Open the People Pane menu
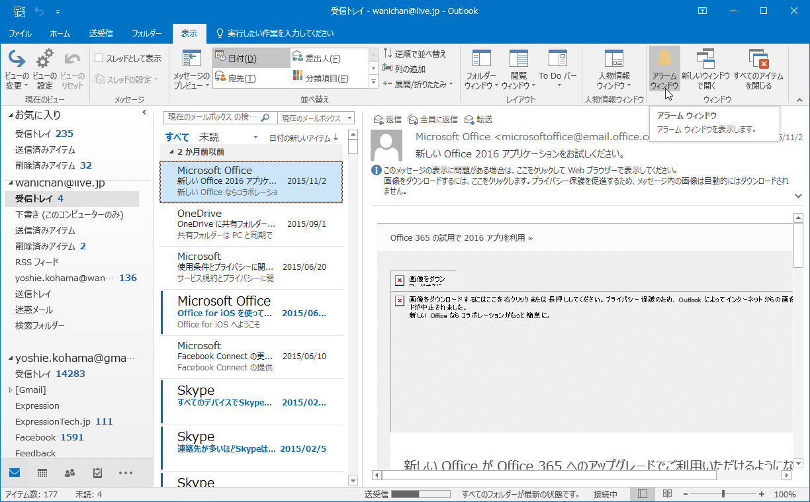Image resolution: width=810 pixels, height=502 pixels. pyautogui.click(x=613, y=69)
